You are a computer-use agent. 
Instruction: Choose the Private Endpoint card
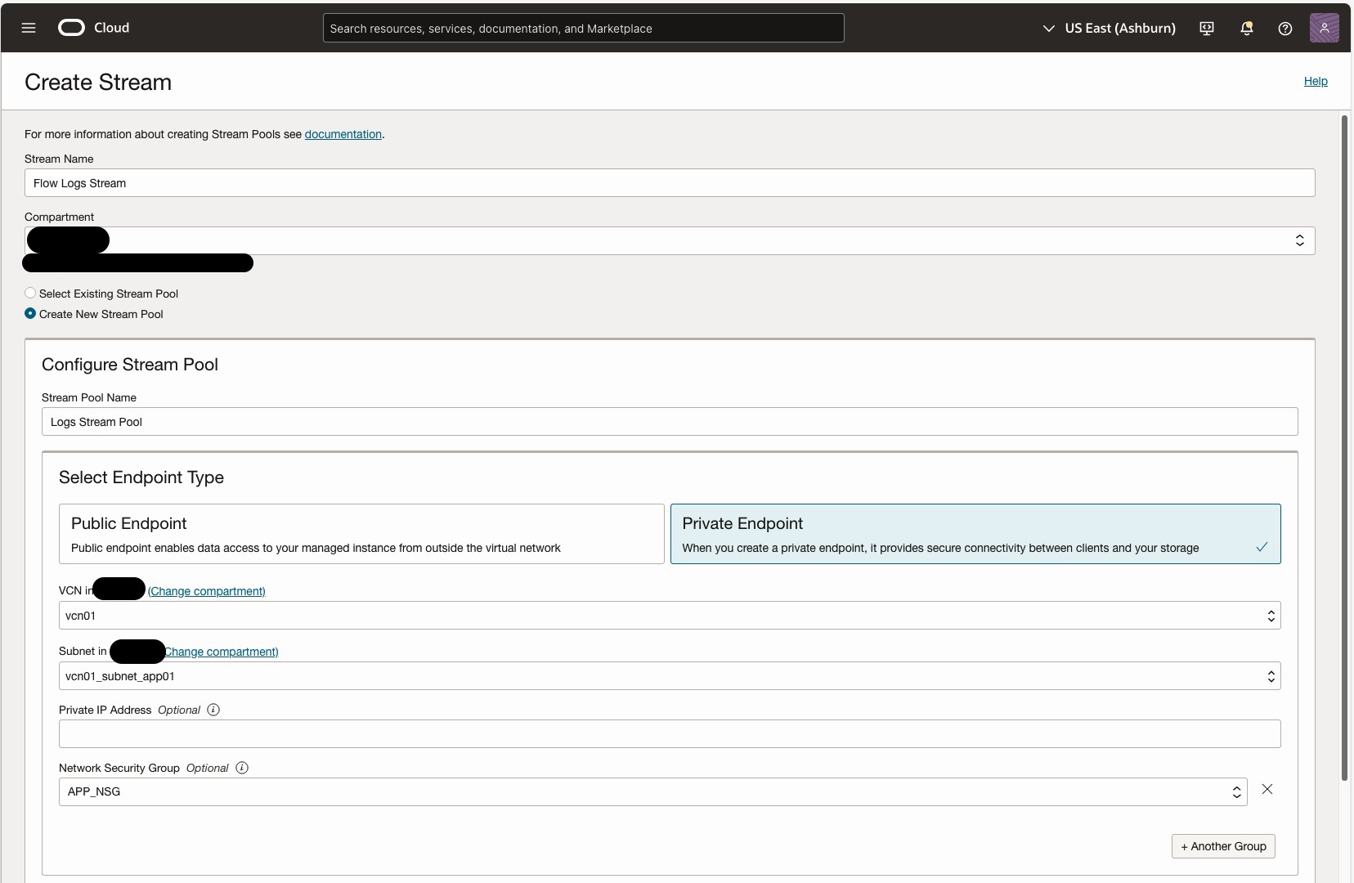coord(975,534)
